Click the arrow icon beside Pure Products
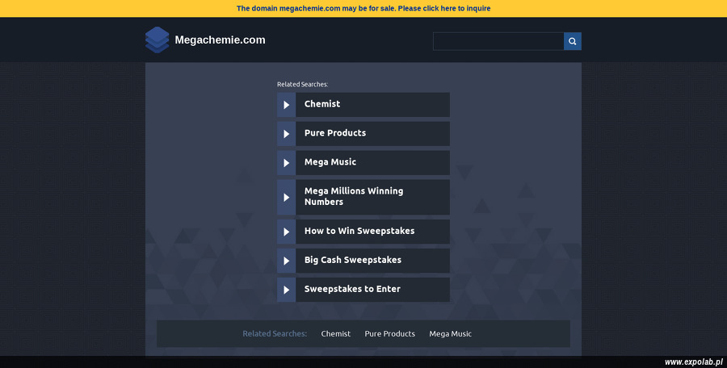 (287, 134)
